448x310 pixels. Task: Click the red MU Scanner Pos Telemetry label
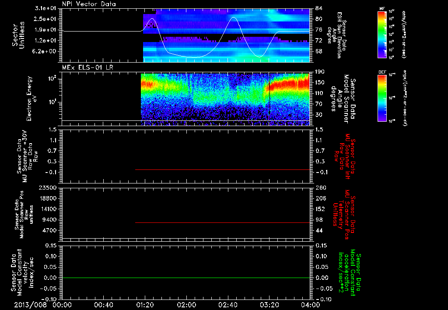click(x=344, y=215)
